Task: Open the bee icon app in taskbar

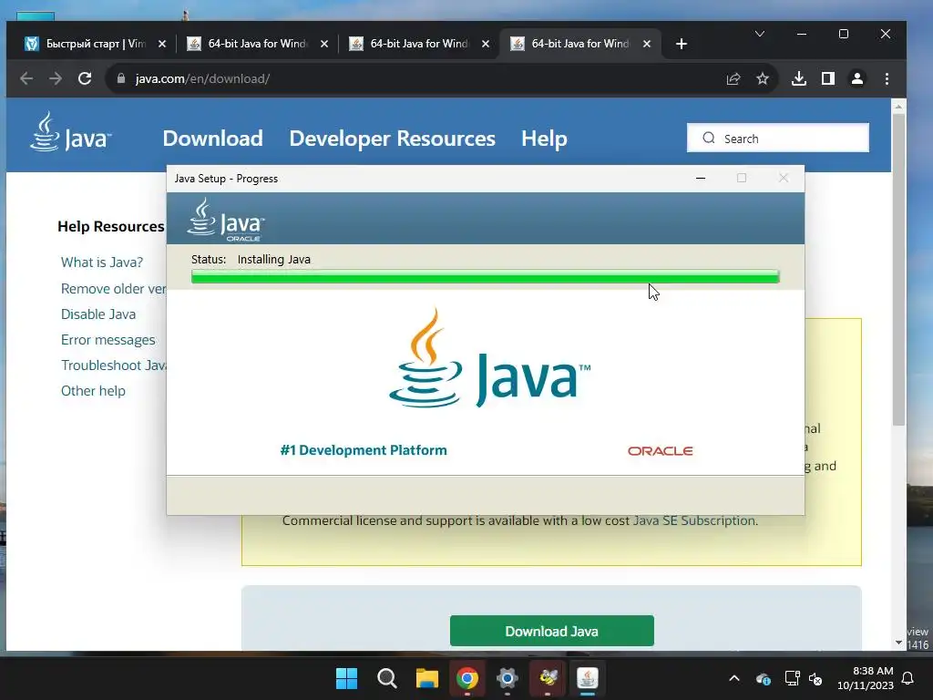Action: pyautogui.click(x=548, y=678)
